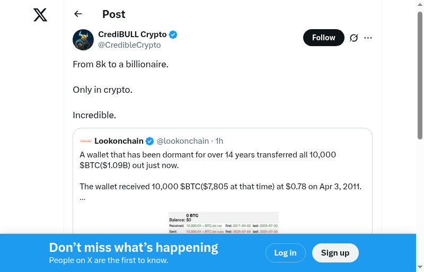Open the @CredibleCrypto handle link
This screenshot has height=272, width=424.
(129, 45)
